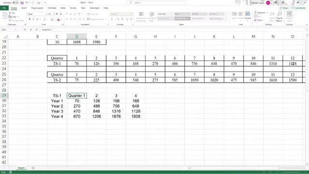Screen dimensions: 309x174
Task: Apply the Normal cell style
Action: point(165,14)
